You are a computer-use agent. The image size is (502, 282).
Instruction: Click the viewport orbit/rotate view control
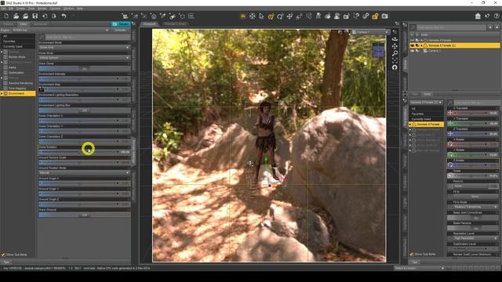coord(395,39)
